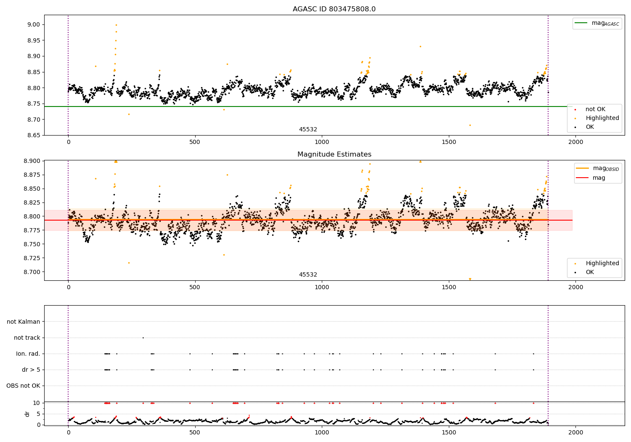Click the '45532' annotation in the Magnitude Estimates plot
The width and height of the screenshot is (631, 442).
coord(308,275)
